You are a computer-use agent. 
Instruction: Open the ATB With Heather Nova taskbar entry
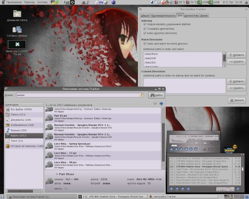(x=113, y=197)
